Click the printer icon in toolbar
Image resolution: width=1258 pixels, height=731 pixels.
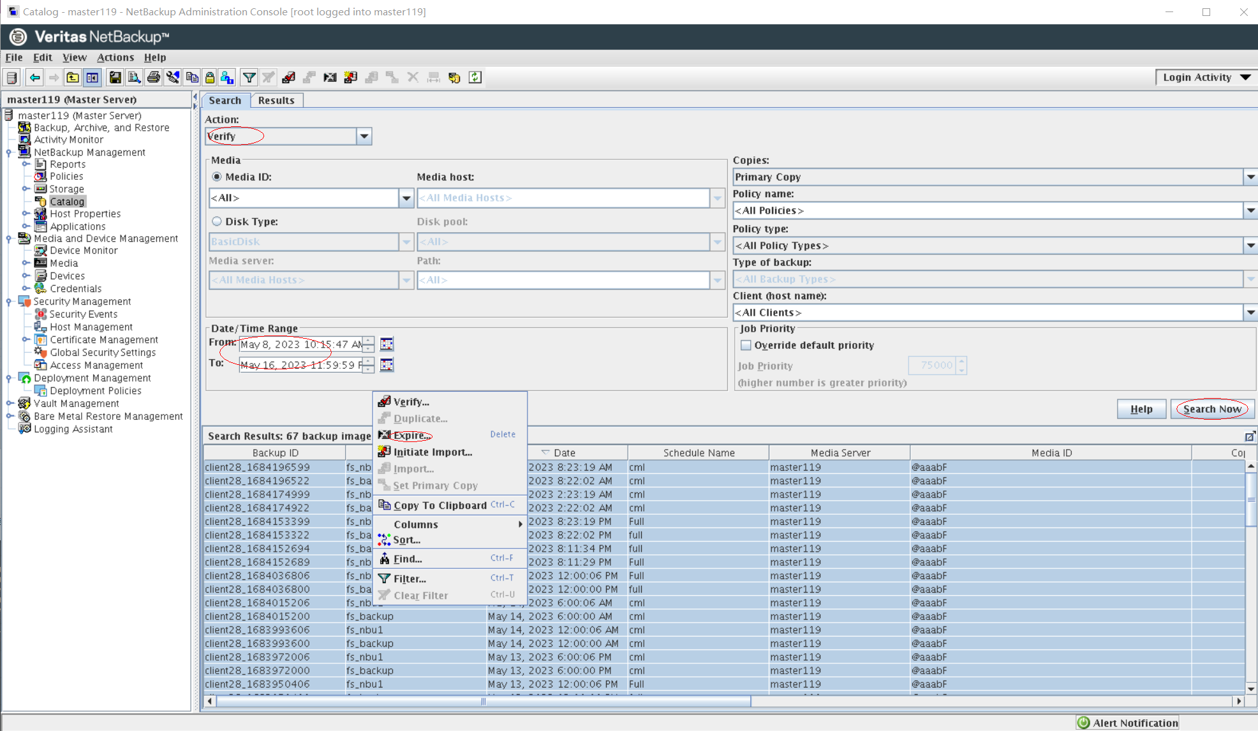[x=153, y=77]
